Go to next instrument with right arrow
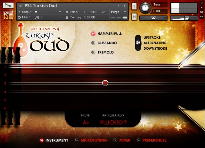Screen dimensions: 205x148 tap(125, 5)
